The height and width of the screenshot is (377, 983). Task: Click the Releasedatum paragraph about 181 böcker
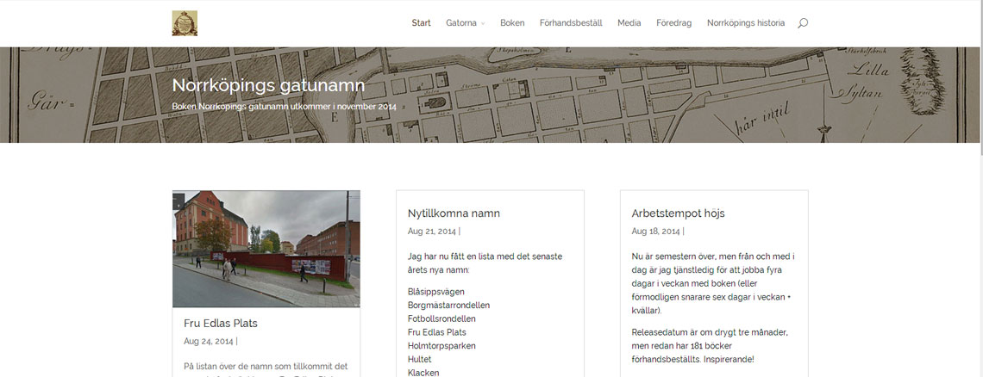(x=709, y=346)
